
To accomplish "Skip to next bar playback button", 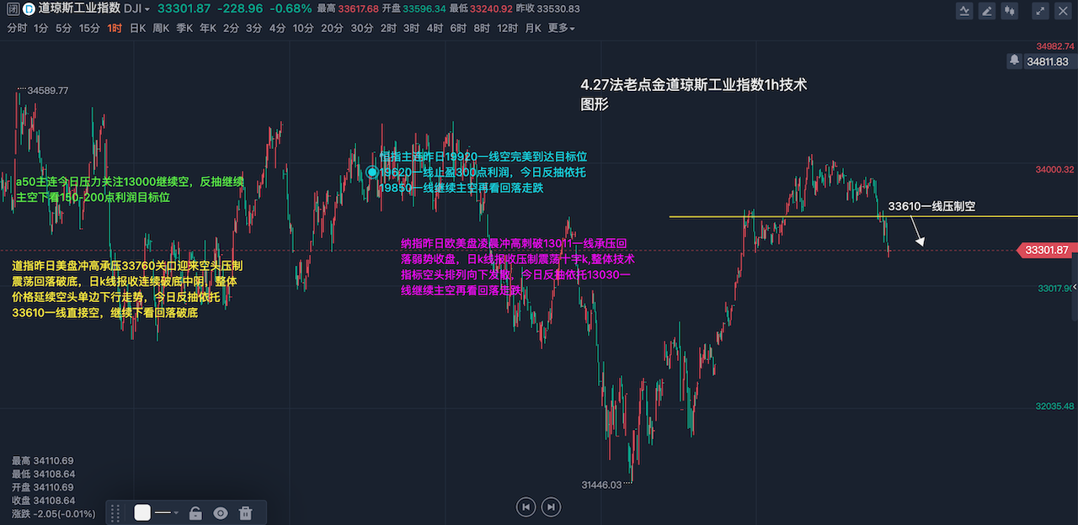I will [x=551, y=506].
